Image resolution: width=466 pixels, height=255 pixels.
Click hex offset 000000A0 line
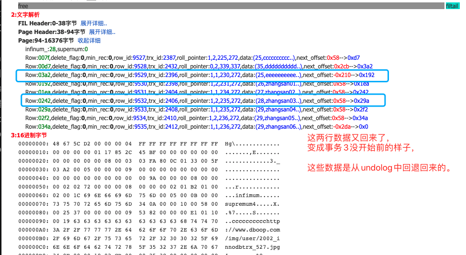[149, 230]
